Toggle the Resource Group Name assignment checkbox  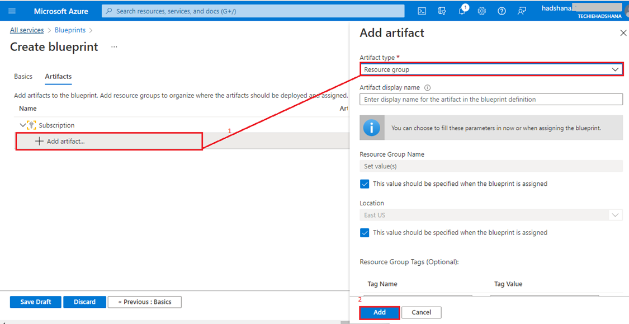[x=365, y=184]
